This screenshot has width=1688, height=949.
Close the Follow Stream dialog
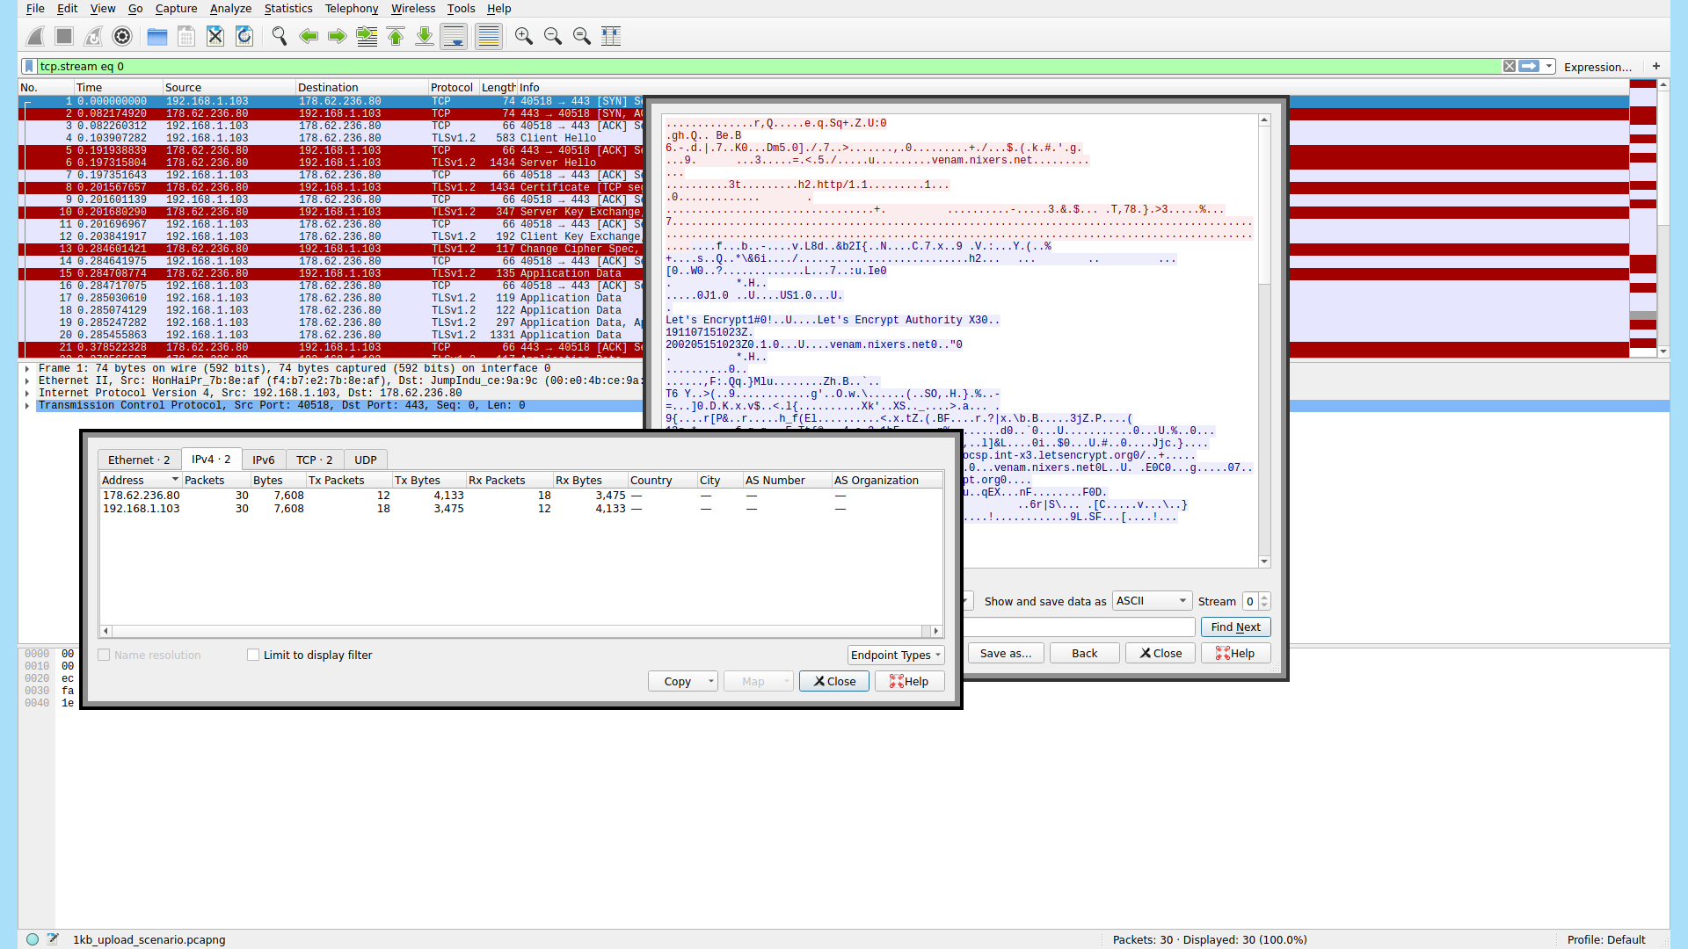(x=1160, y=653)
